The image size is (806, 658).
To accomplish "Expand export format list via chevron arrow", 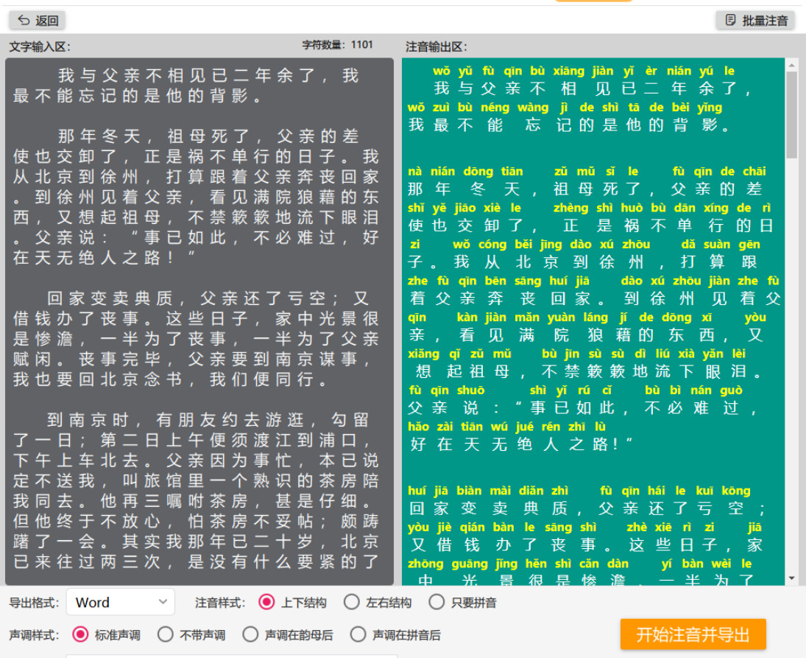I will click(x=163, y=602).
